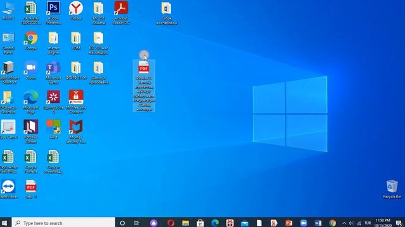
Task: Open the clock showing 11:50 PM
Action: [x=382, y=223]
